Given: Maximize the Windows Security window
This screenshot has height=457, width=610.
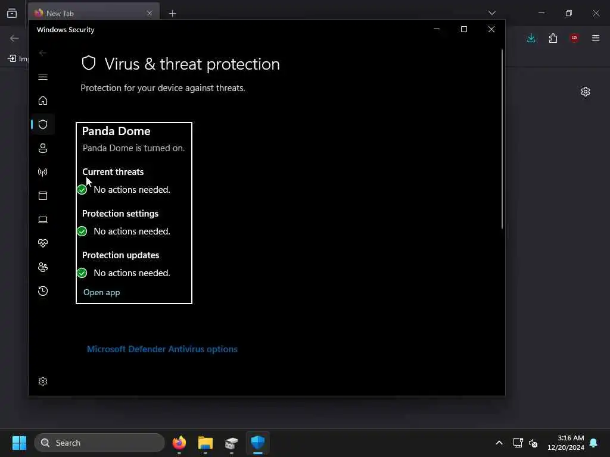Looking at the screenshot, I should [x=463, y=29].
